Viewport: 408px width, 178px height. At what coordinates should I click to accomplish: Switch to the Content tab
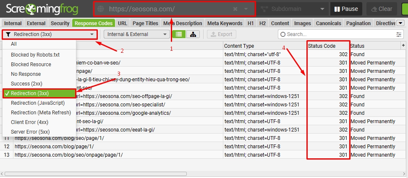[x=280, y=23]
